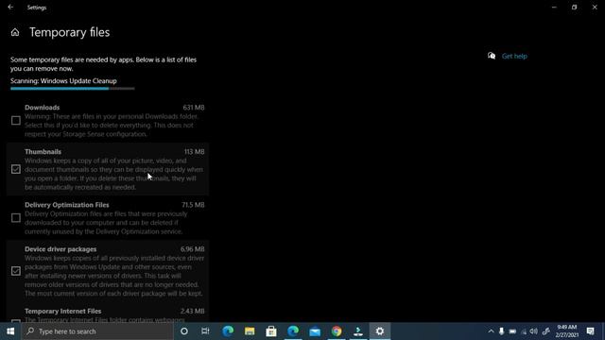
Task: Open the download arrow app on taskbar
Action: (358, 331)
